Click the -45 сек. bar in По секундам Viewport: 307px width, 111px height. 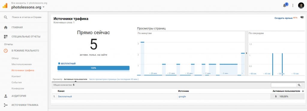click(273, 64)
